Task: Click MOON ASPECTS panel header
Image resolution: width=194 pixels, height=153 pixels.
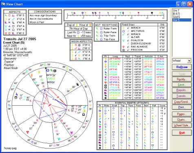Action: [81, 42]
